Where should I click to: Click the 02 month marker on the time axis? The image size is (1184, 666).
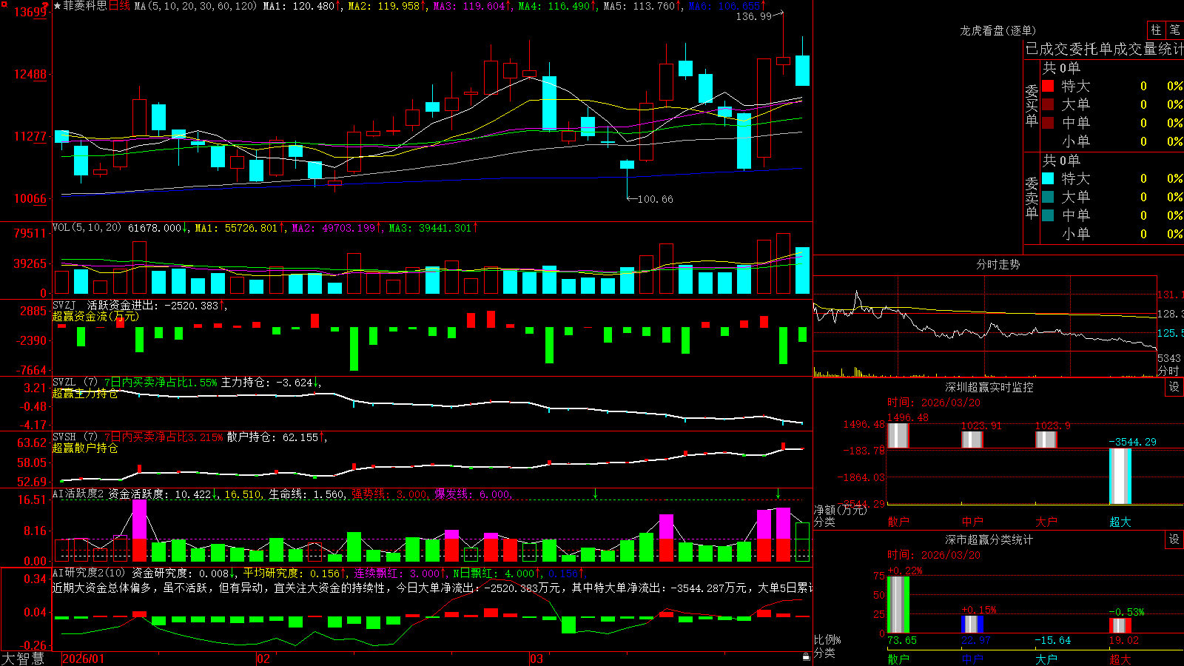(x=263, y=659)
